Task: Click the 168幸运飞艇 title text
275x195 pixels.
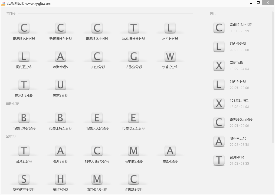Action: [x=239, y=101]
